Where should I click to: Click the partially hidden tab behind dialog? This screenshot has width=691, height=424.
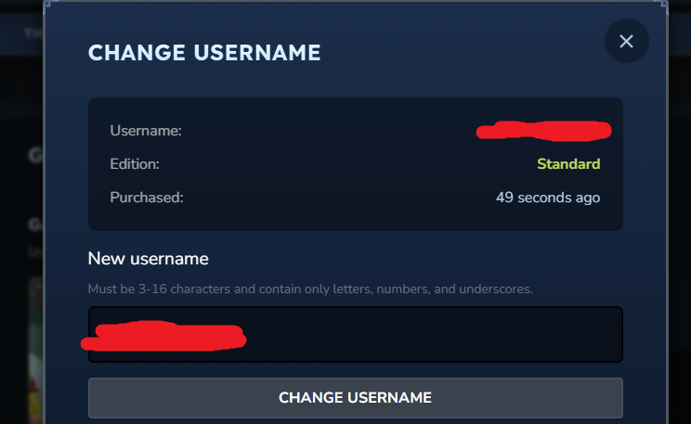pyautogui.click(x=33, y=32)
